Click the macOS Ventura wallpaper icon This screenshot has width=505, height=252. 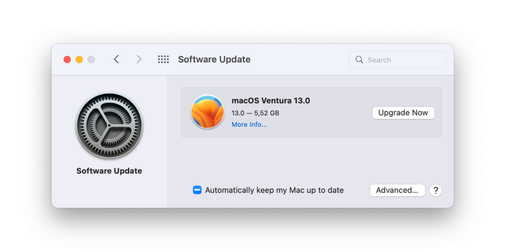207,112
